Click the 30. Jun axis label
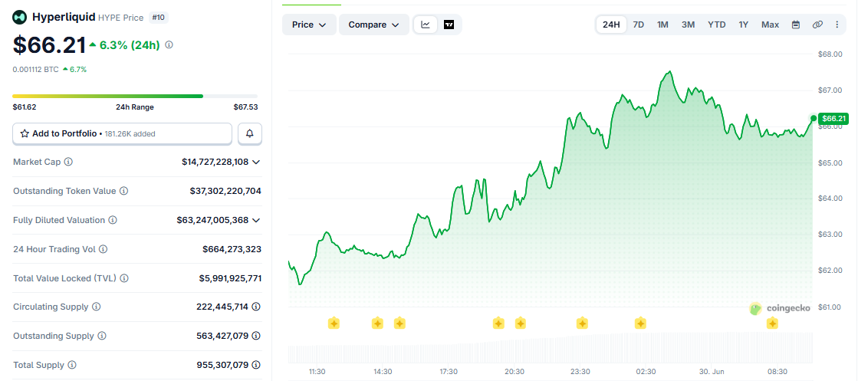 712,371
